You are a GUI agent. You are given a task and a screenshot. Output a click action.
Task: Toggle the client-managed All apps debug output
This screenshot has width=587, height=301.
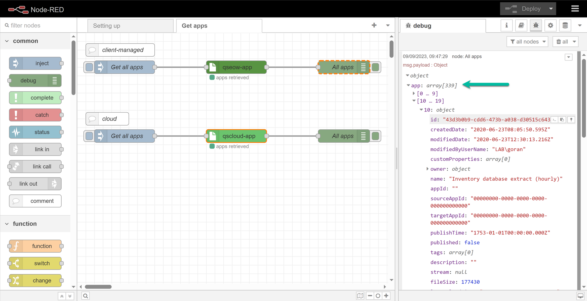(x=375, y=67)
